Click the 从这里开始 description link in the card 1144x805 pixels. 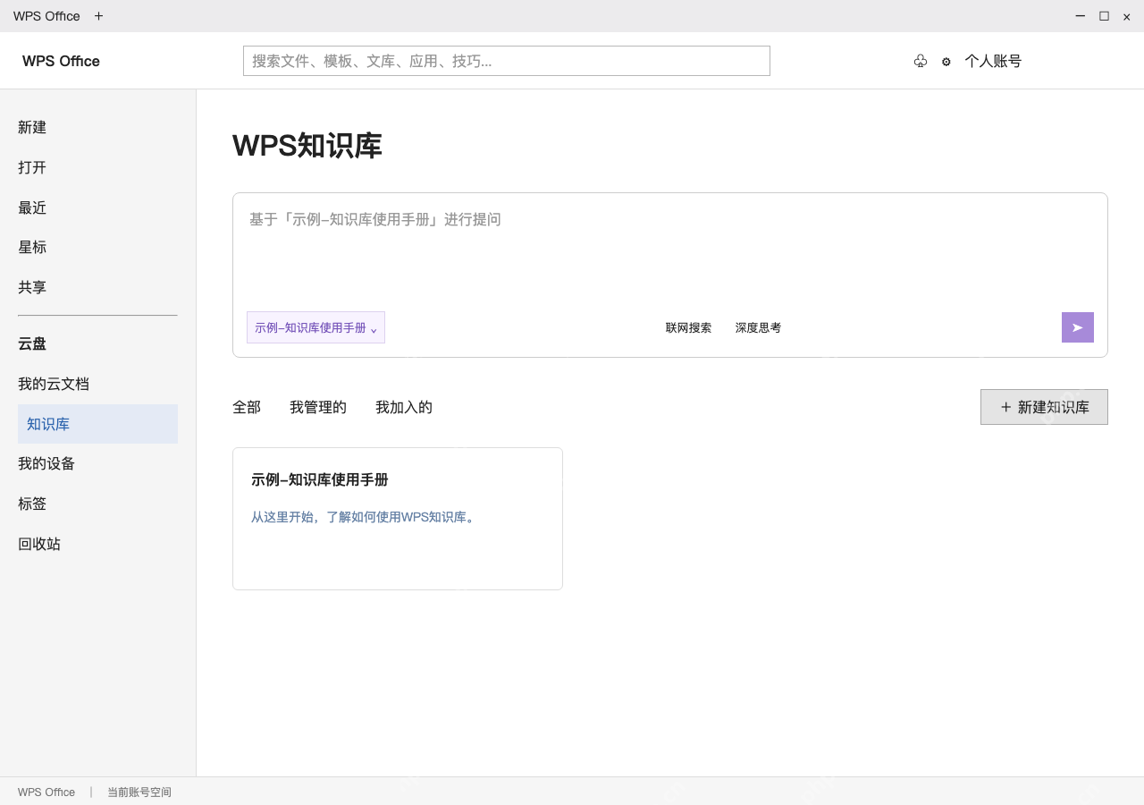click(x=363, y=517)
